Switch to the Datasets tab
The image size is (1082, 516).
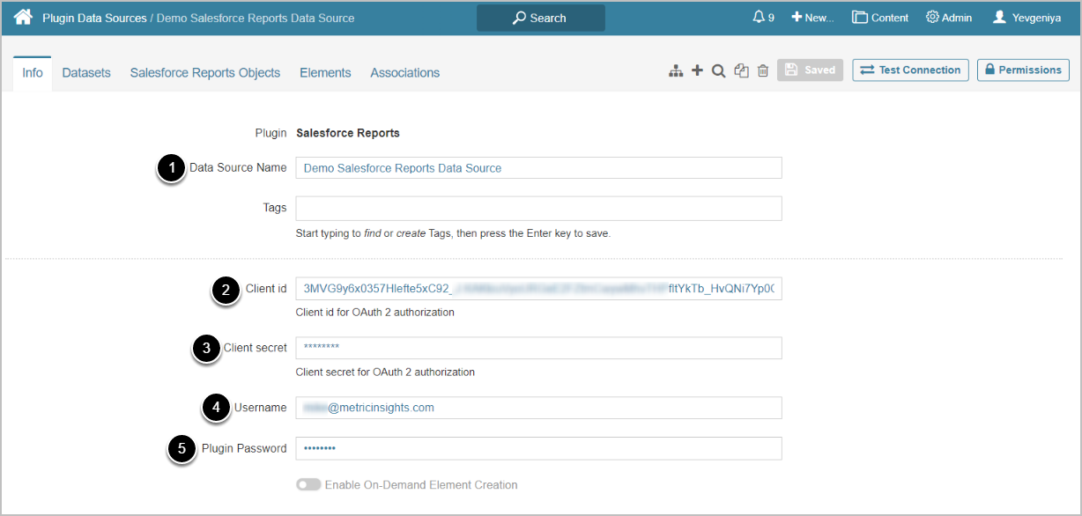[x=86, y=73]
